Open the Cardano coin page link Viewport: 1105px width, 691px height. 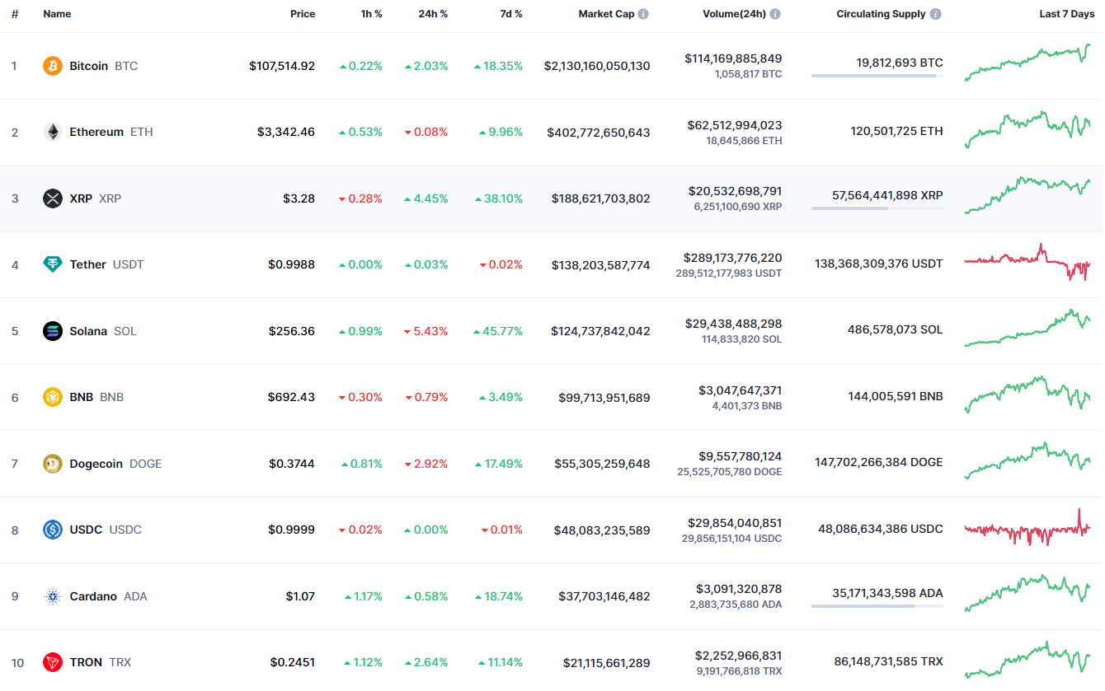click(93, 596)
